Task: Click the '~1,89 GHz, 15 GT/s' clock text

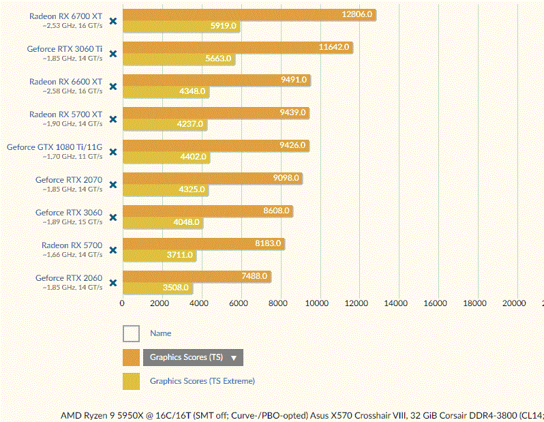Action: point(72,222)
